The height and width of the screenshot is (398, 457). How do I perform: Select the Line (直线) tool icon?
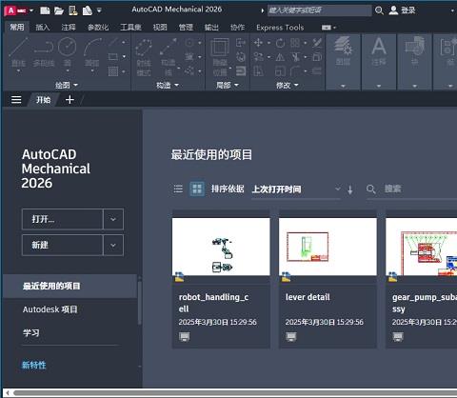(18, 47)
